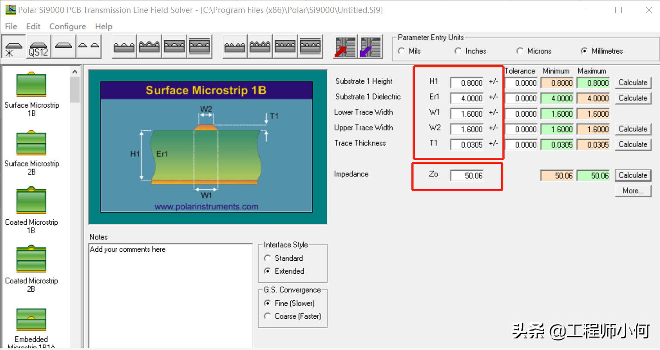
Task: Click the W2 minimum value cell
Action: (557, 129)
